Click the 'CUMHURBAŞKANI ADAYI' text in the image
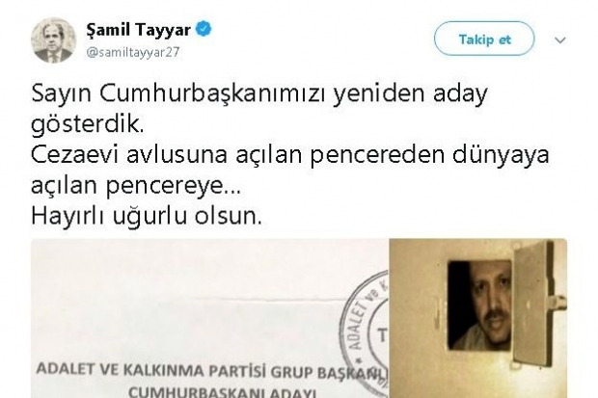This screenshot has width=598, height=398. [x=223, y=391]
